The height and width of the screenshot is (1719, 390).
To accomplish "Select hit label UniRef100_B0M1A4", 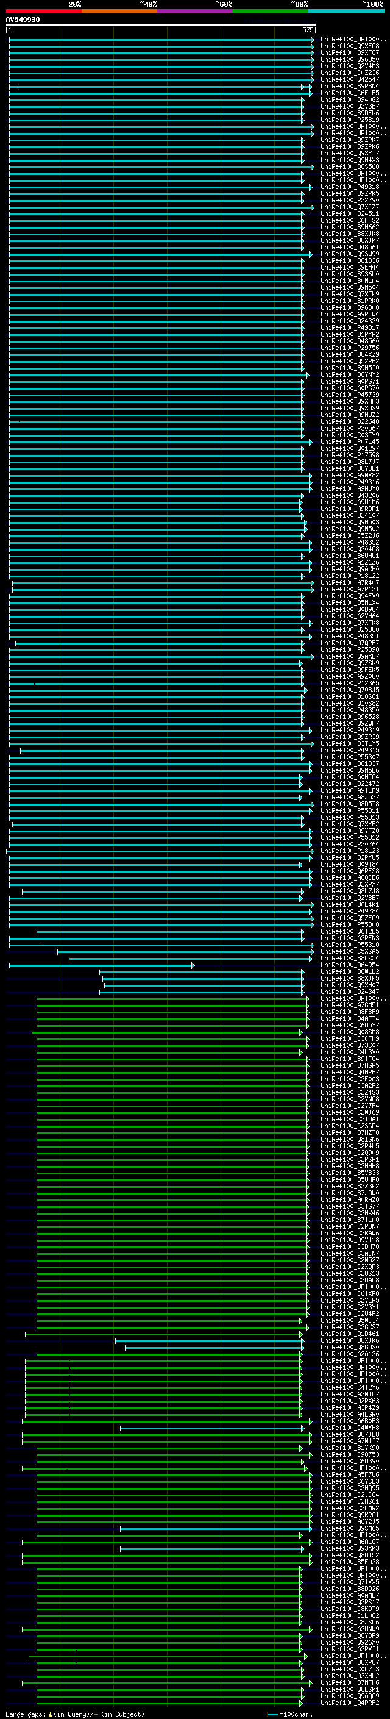I will coord(350,281).
